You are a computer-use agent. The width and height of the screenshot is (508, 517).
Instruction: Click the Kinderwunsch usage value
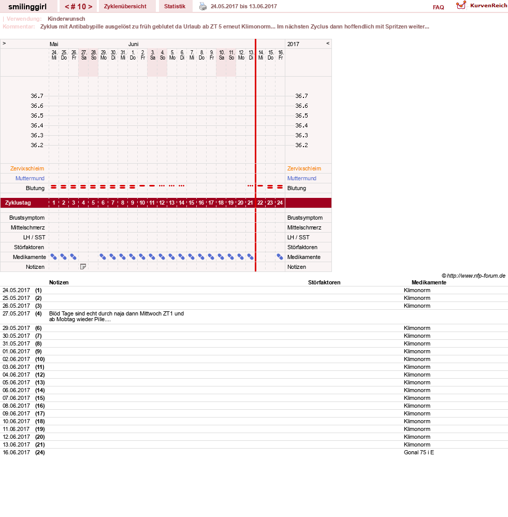(x=66, y=19)
